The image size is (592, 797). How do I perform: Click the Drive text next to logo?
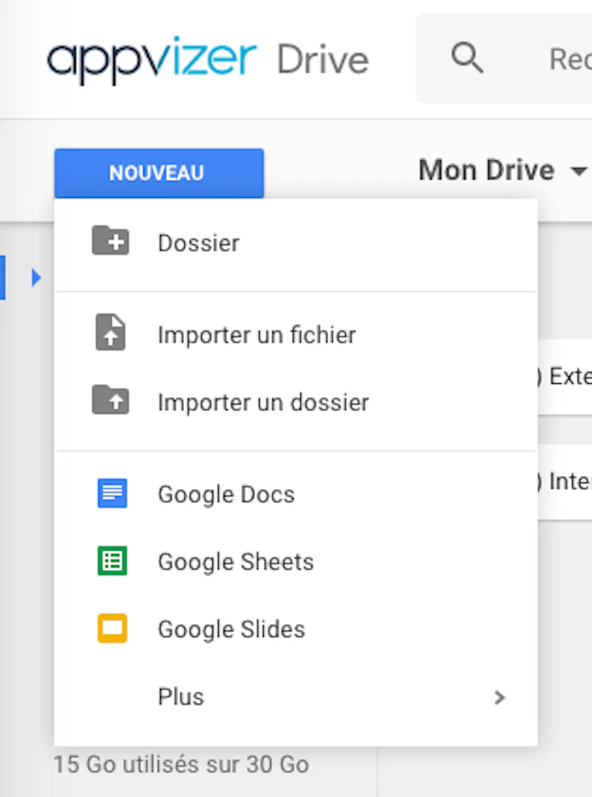pos(323,60)
